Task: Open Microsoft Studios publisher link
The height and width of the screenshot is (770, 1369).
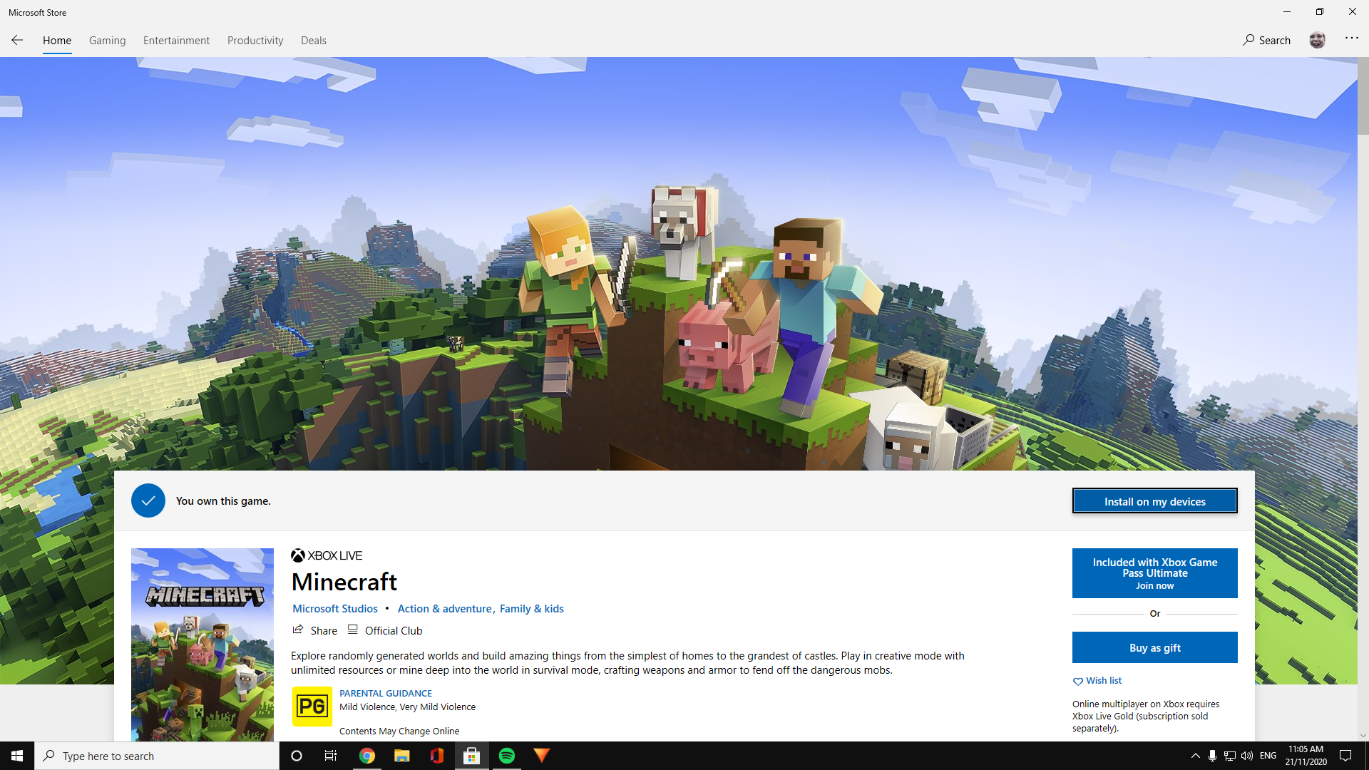Action: tap(335, 608)
